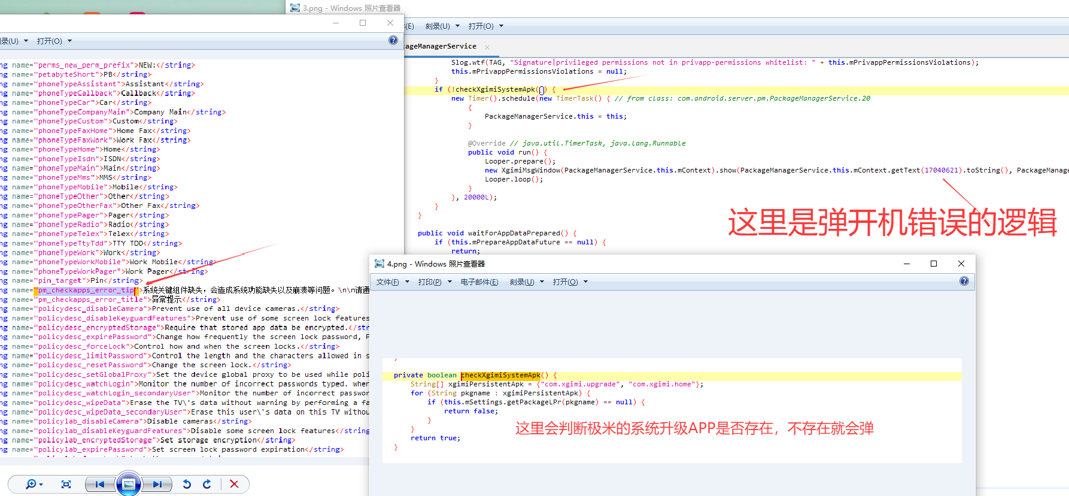
Task: Open help in the left photo viewer
Action: pyautogui.click(x=393, y=40)
